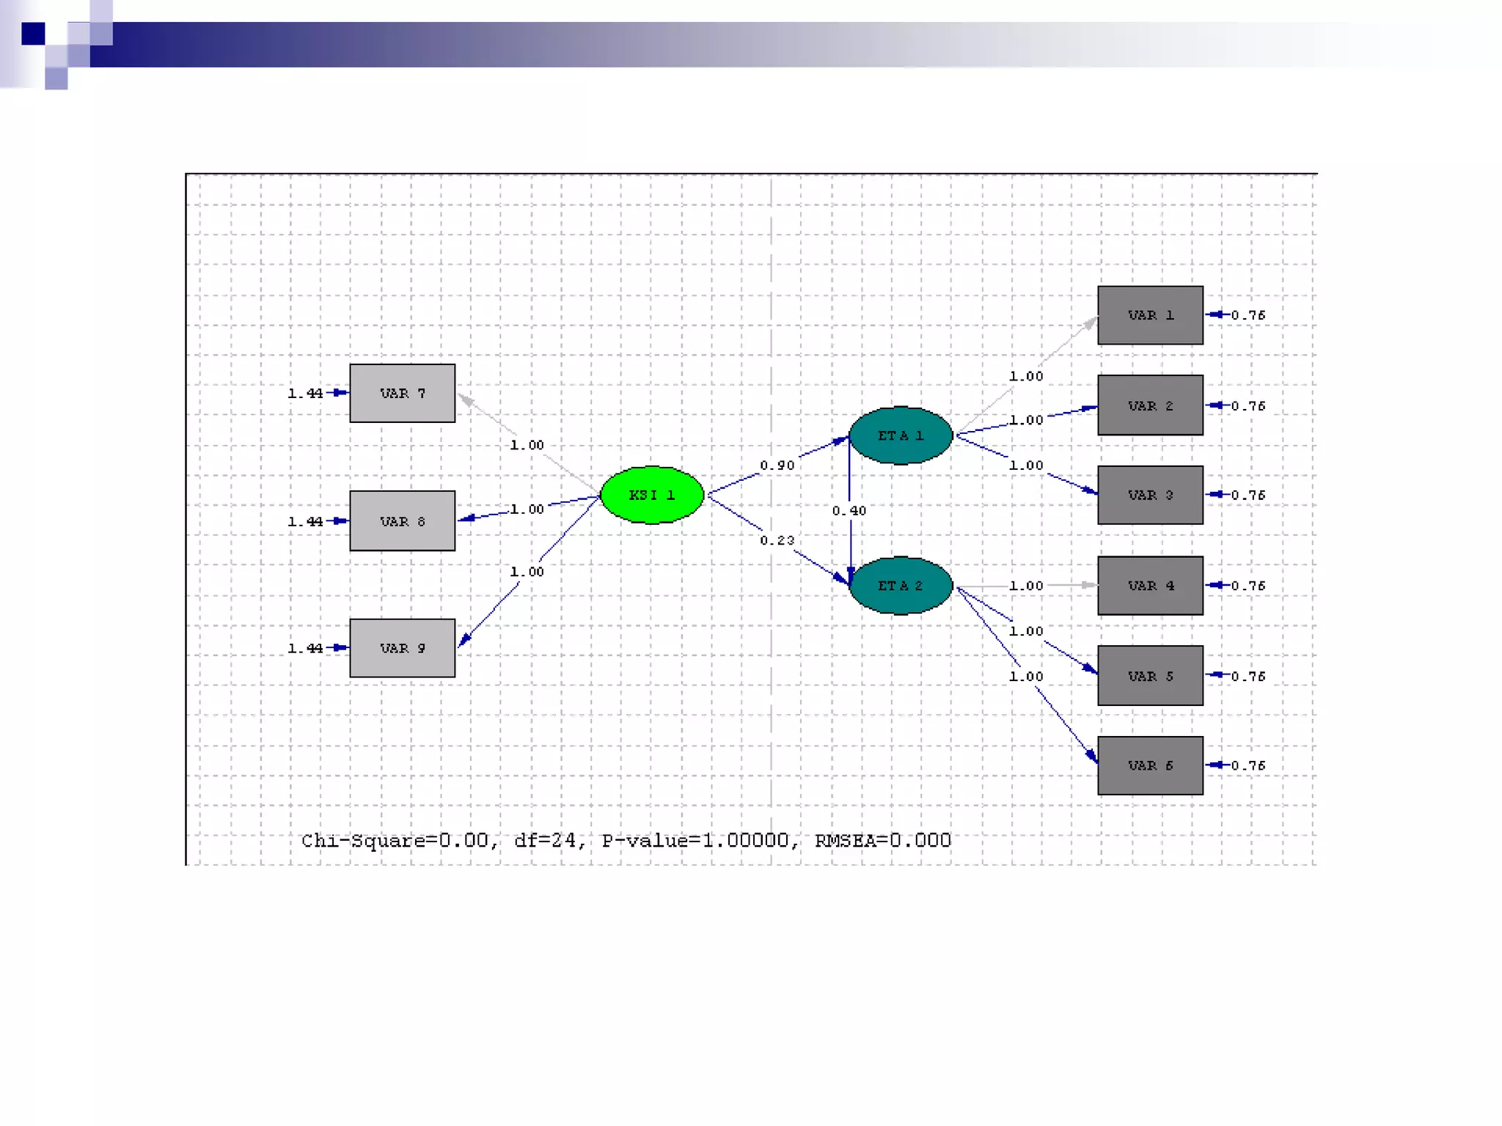Viewport: 1502px width, 1126px height.
Task: Click the VAR 7 observed variable box
Action: [402, 393]
